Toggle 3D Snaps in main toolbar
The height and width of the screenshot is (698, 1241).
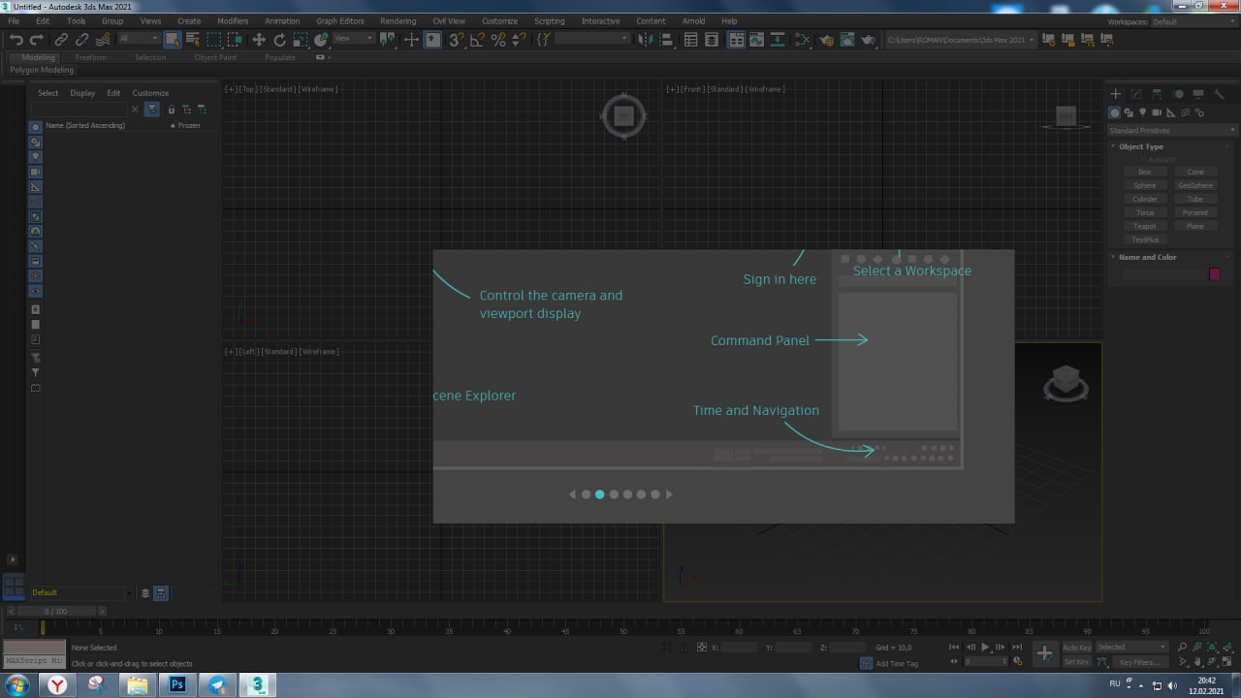[x=456, y=40]
